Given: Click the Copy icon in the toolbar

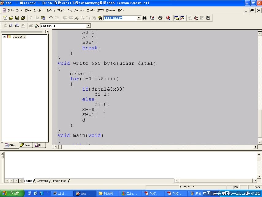Looking at the screenshot, I should [37, 18].
